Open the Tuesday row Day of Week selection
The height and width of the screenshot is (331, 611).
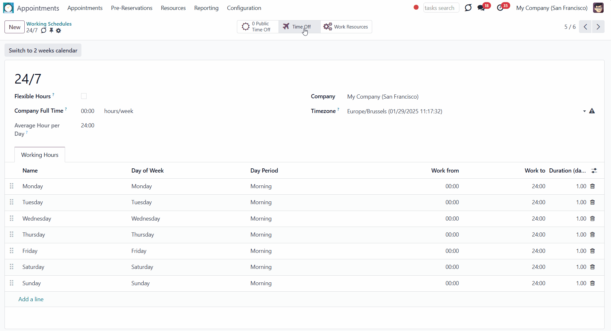point(141,202)
